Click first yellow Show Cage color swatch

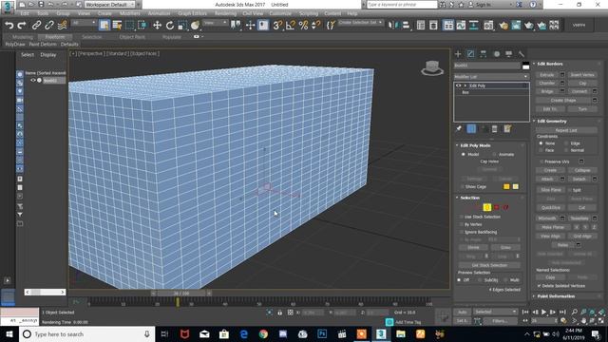coord(506,186)
